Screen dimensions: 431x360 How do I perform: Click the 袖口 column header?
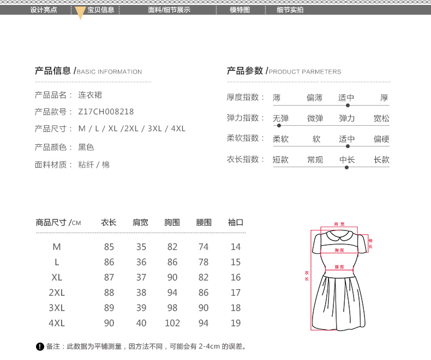(x=236, y=222)
